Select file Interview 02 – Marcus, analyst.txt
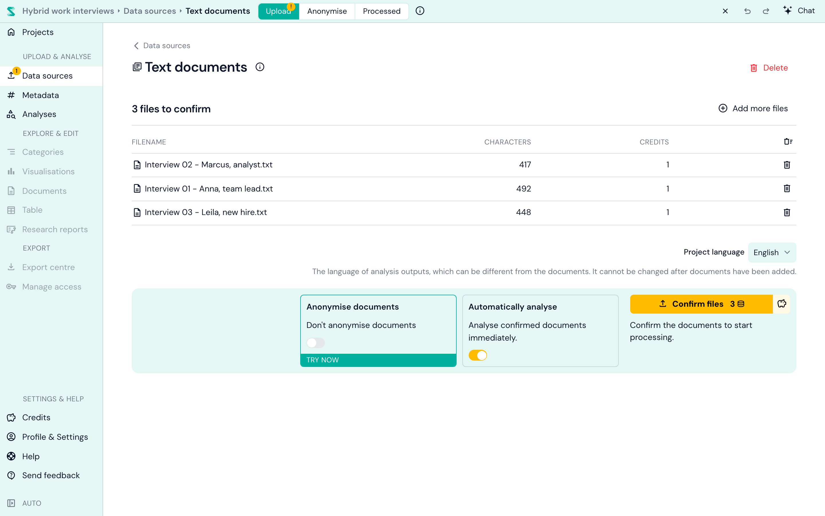The width and height of the screenshot is (825, 516). coord(208,165)
